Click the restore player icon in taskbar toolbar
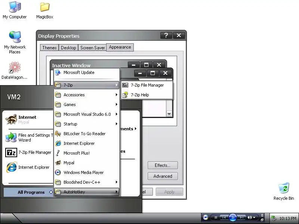Viewport: 299px width, 224px height. click(262, 220)
